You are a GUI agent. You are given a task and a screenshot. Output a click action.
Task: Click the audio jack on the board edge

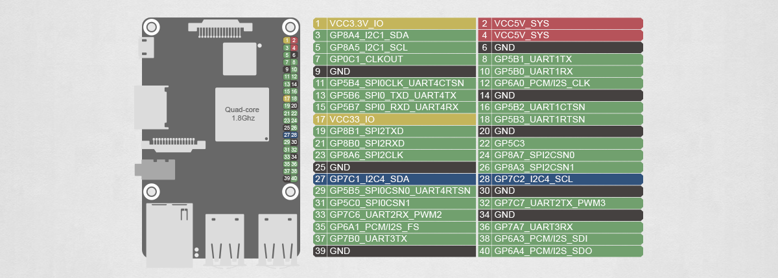click(x=154, y=170)
